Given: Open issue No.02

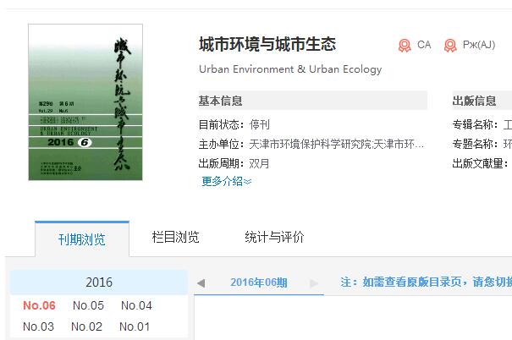Looking at the screenshot, I should click(86, 326).
